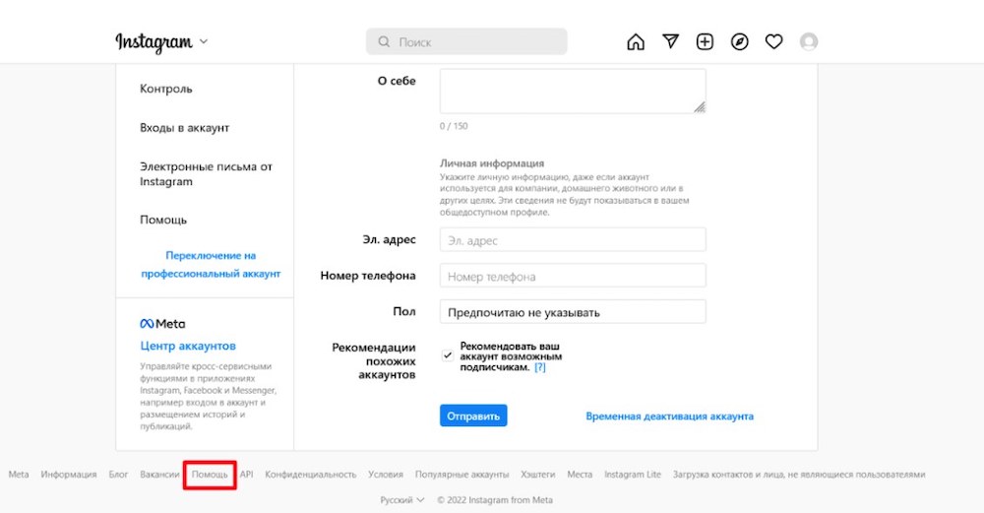Open the Explore compass icon
The image size is (984, 513).
[739, 41]
